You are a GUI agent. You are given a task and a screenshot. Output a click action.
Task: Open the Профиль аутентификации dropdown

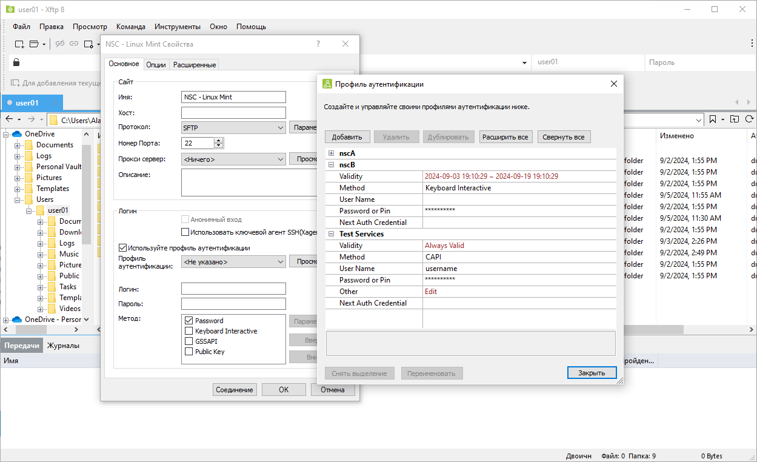tap(233, 262)
